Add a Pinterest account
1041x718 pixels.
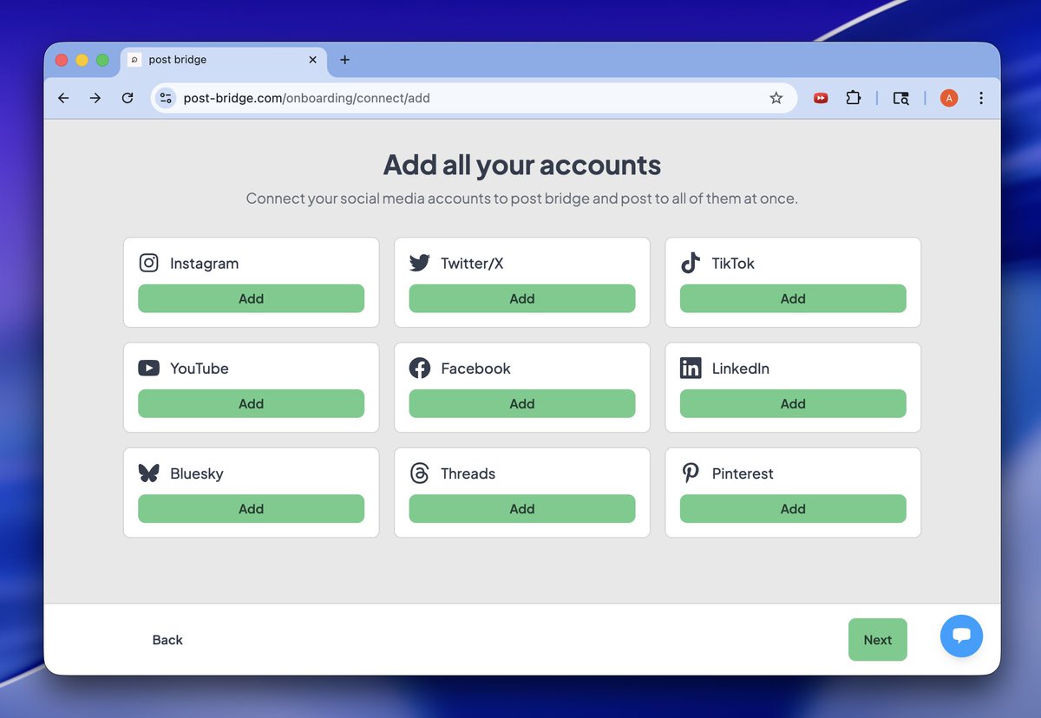pos(793,509)
